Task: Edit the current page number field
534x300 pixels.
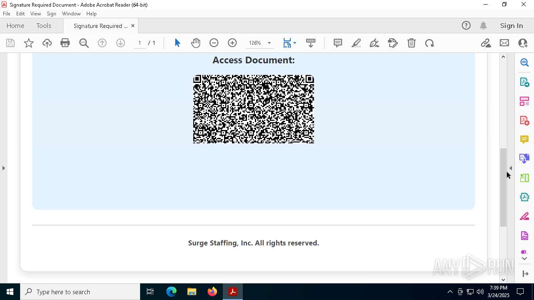Action: [140, 43]
